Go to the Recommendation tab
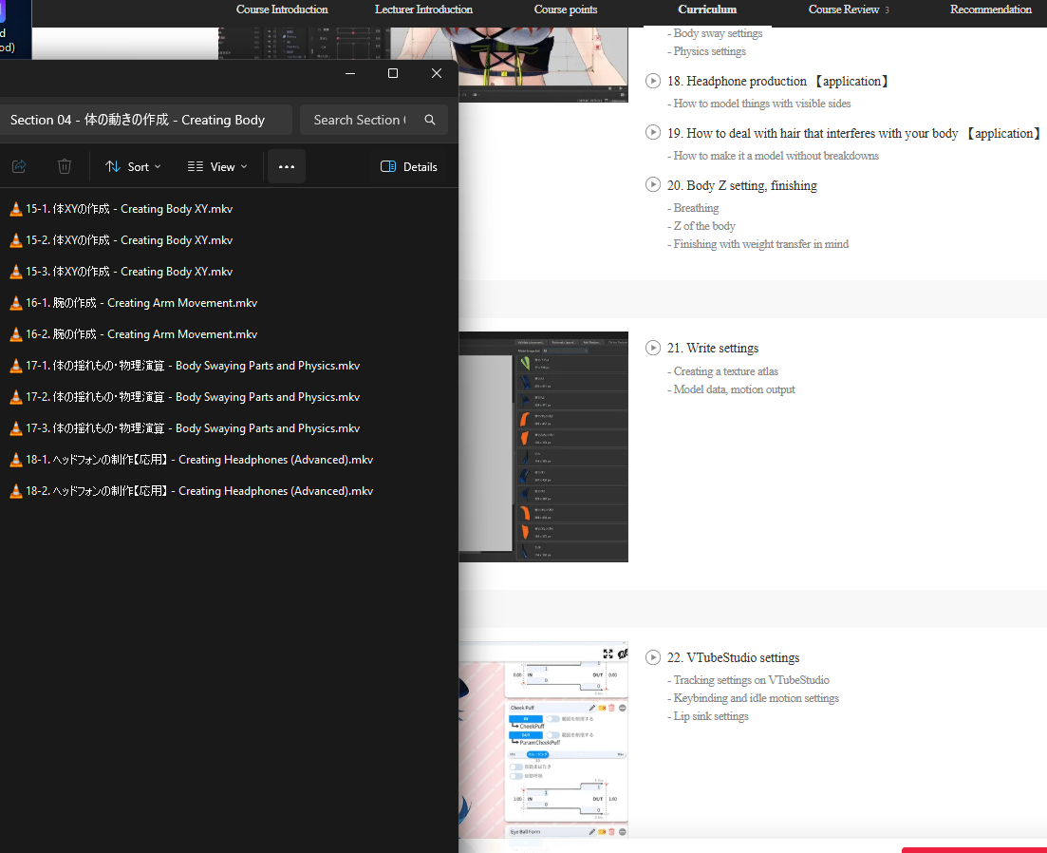 coord(991,9)
